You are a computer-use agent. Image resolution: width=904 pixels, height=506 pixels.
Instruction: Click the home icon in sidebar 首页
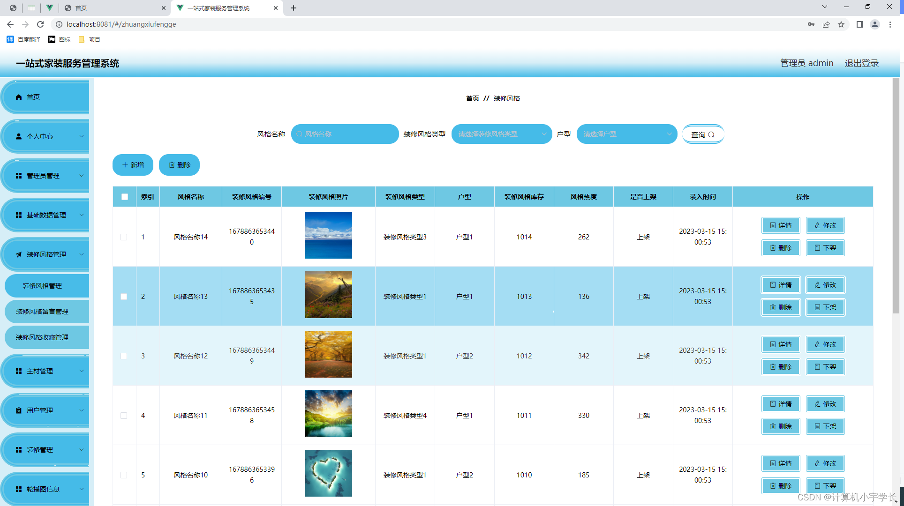pos(19,97)
